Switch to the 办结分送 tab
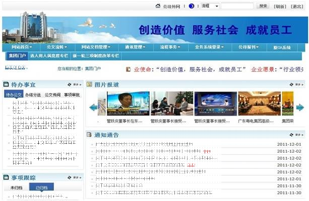309x201 pixels. point(33,95)
